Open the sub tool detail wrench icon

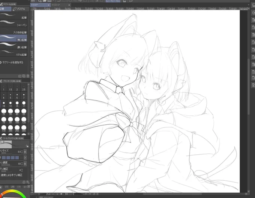28,182
